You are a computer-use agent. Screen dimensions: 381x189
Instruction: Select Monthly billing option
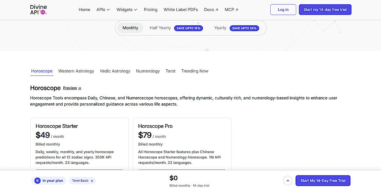pos(130,28)
